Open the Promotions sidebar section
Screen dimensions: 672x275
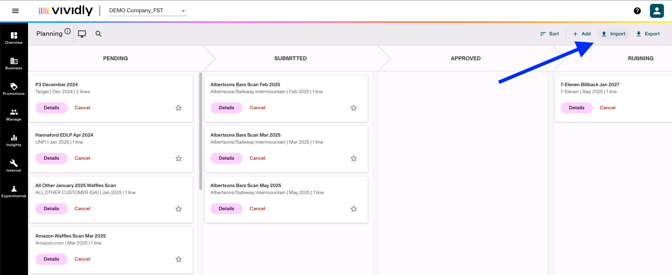tap(14, 89)
